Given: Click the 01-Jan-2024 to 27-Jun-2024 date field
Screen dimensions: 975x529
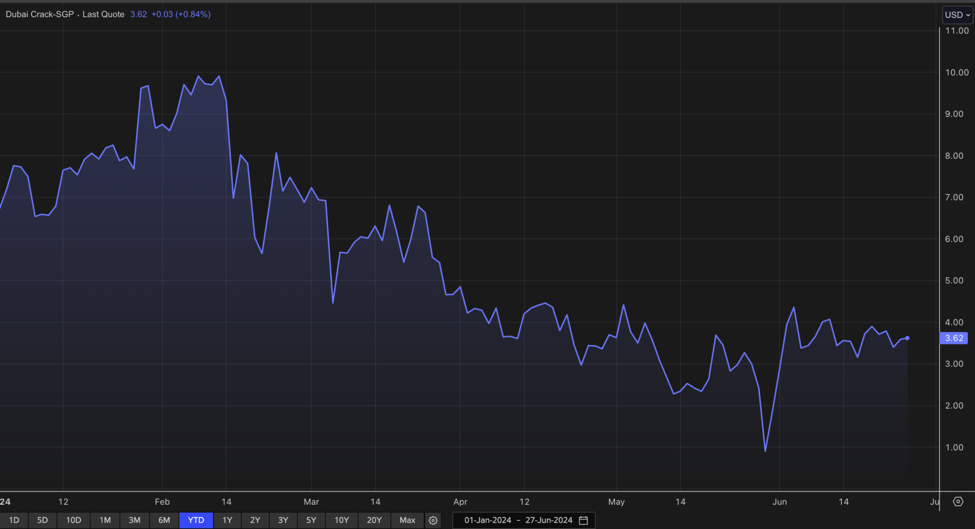Looking at the screenshot, I should tap(518, 520).
